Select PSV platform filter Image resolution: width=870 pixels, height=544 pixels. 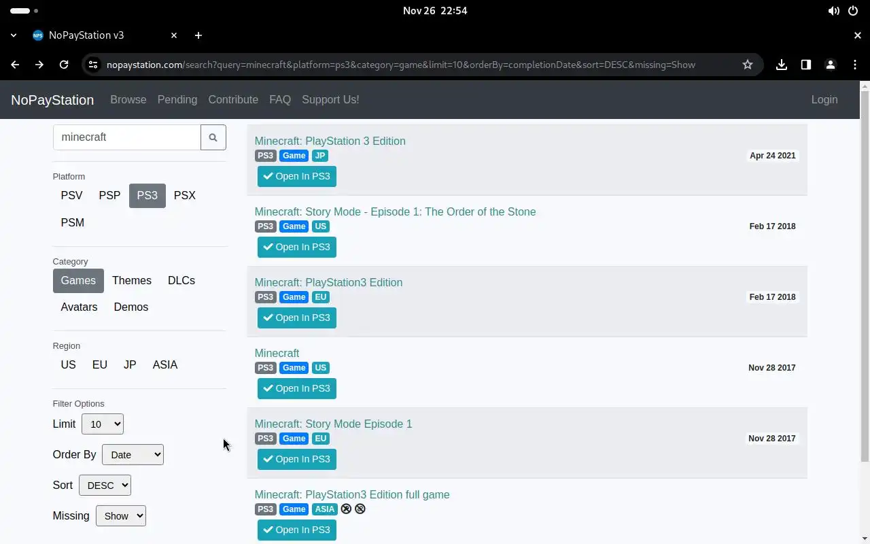tap(71, 195)
